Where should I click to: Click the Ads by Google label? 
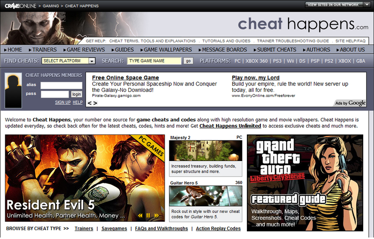point(350,103)
